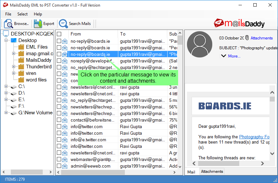Switch to the Attachments tab at bottom
This screenshot has height=183, width=278.
pos(212,172)
